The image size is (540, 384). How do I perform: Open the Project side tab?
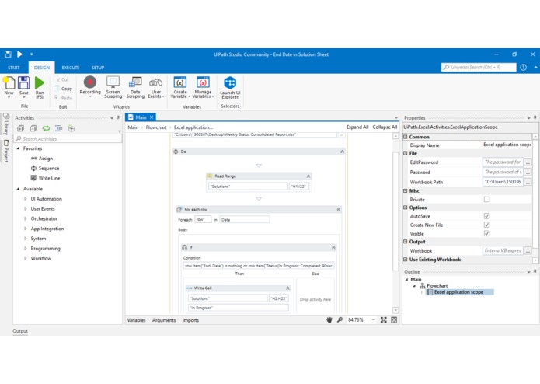coord(6,151)
